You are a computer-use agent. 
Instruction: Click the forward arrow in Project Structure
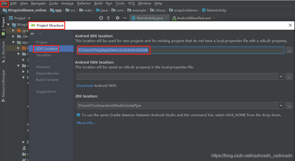coord(40,34)
